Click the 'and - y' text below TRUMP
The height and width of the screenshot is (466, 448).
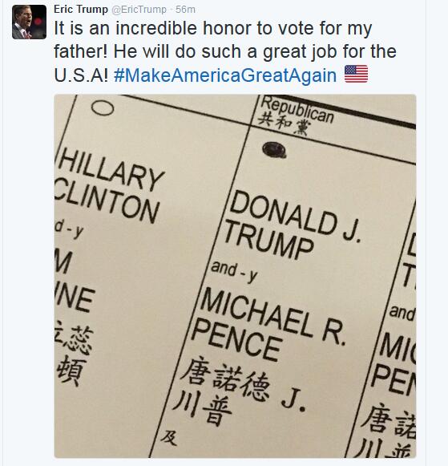tap(234, 271)
